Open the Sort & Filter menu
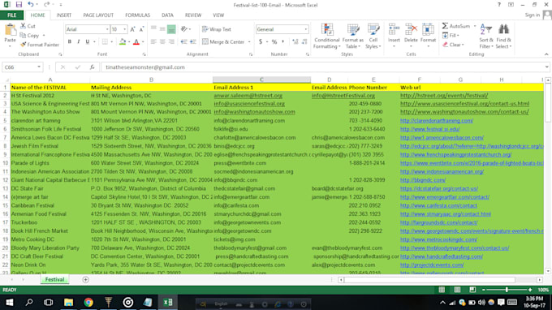Viewport: 552px width, 310px height. coord(486,37)
